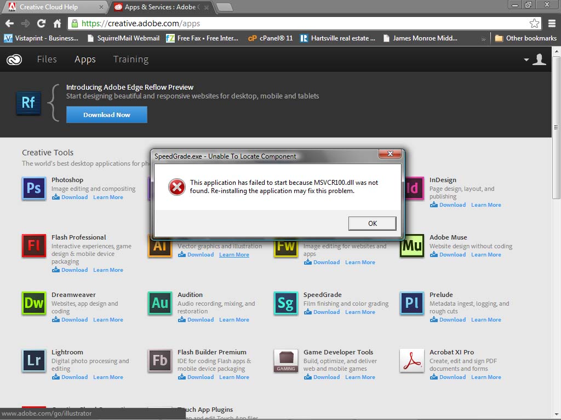Click the Game Developer Tools gaming icon
The image size is (561, 420).
click(285, 361)
